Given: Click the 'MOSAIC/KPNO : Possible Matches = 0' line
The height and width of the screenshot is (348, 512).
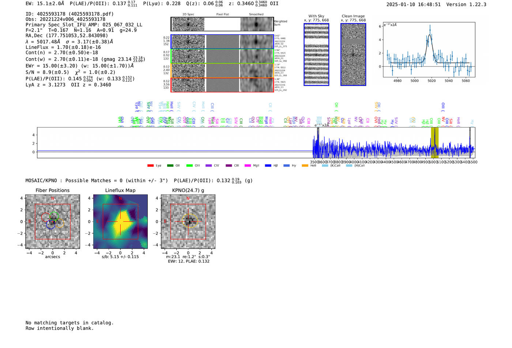Looking at the screenshot, I should pyautogui.click(x=139, y=180).
